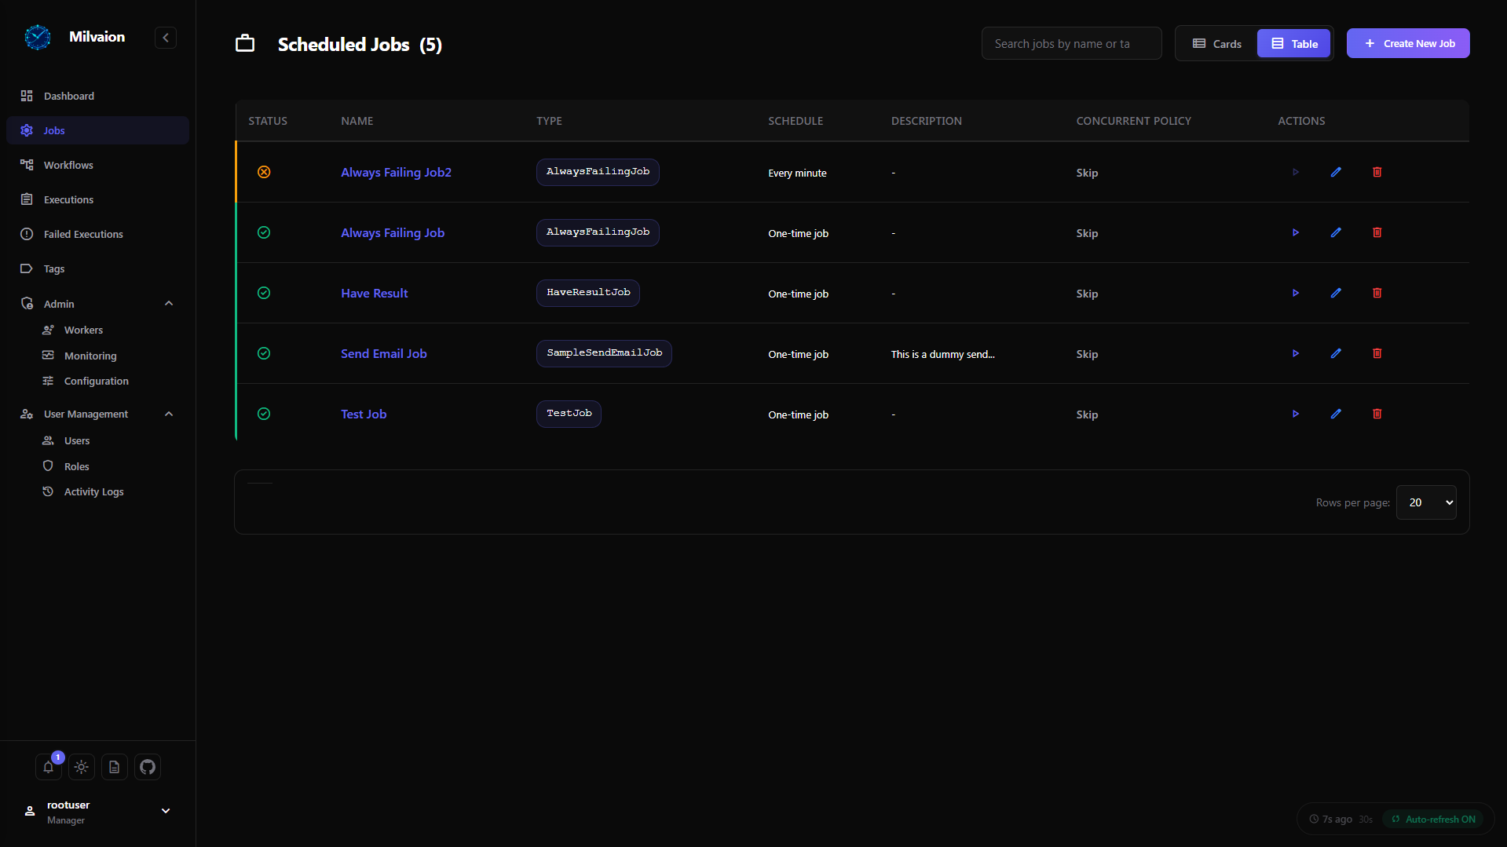
Task: Open notifications bell icon
Action: click(x=49, y=767)
